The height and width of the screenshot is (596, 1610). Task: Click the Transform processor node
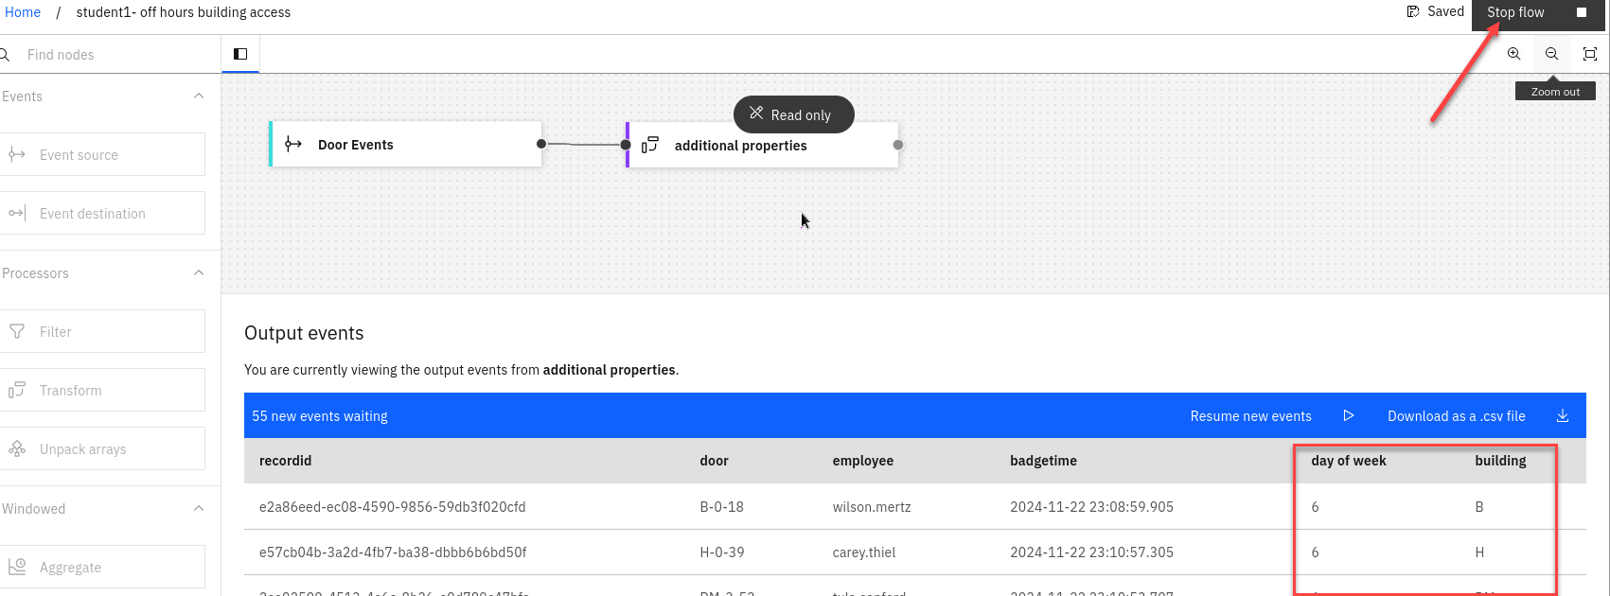pos(102,391)
